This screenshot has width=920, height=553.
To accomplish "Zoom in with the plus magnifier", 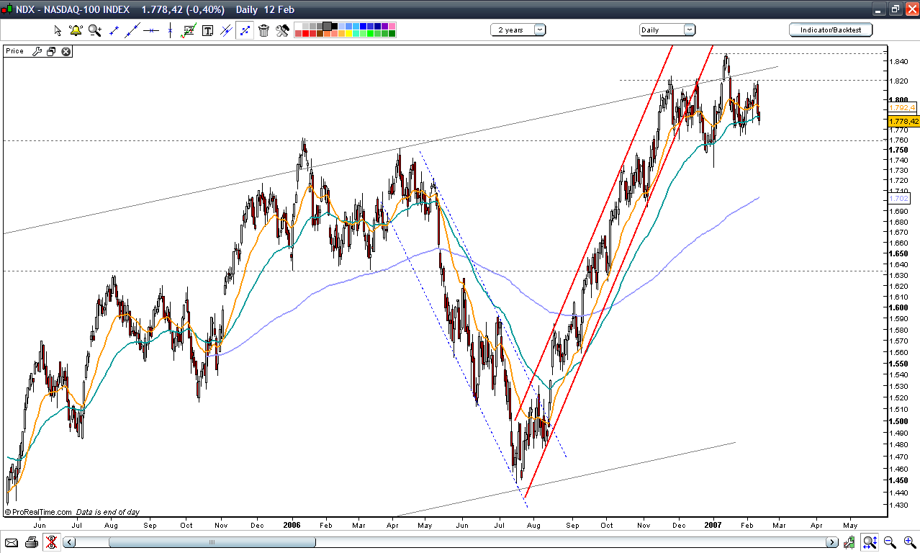I will pyautogui.click(x=910, y=542).
